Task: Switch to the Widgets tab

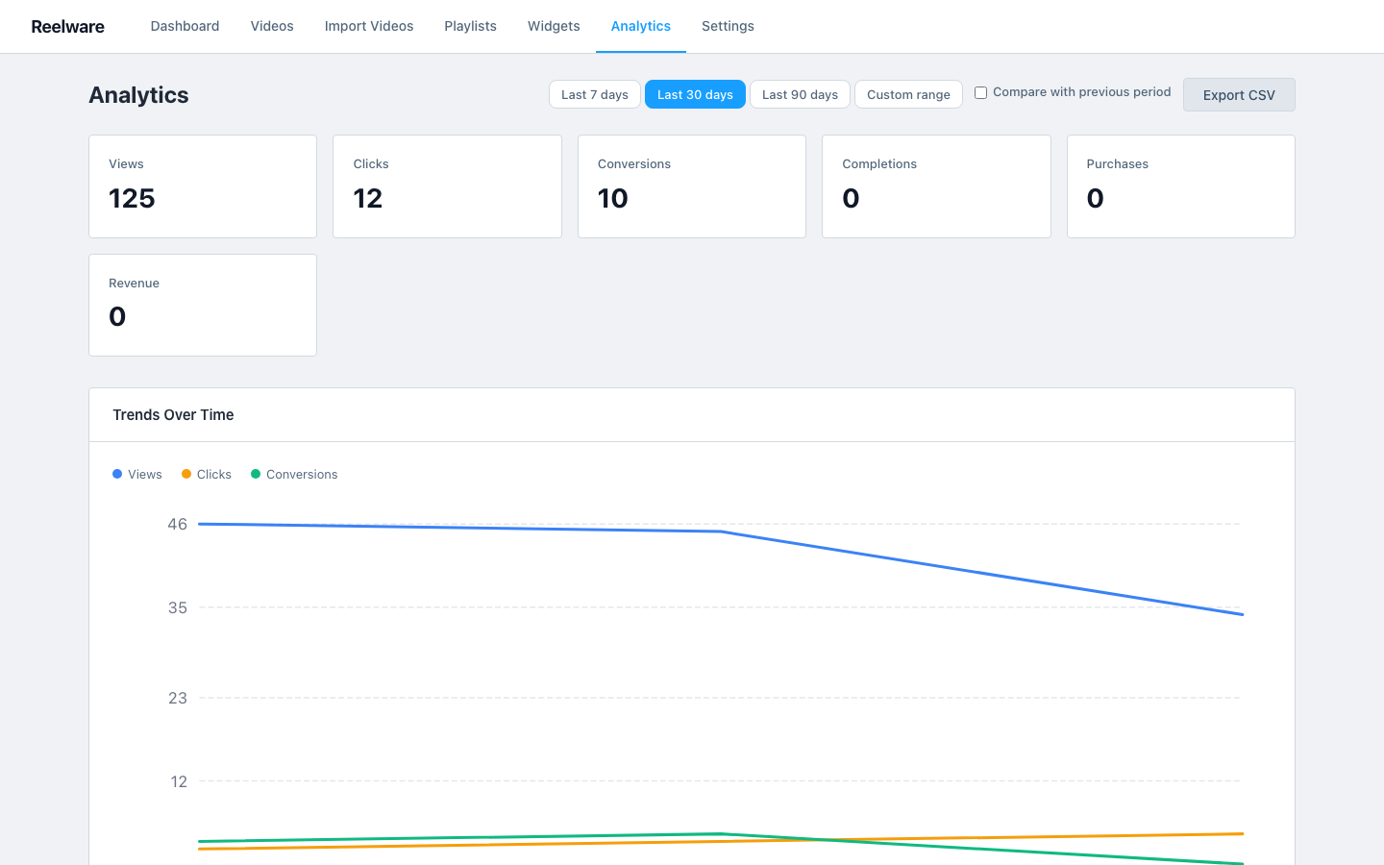Action: pyautogui.click(x=554, y=26)
